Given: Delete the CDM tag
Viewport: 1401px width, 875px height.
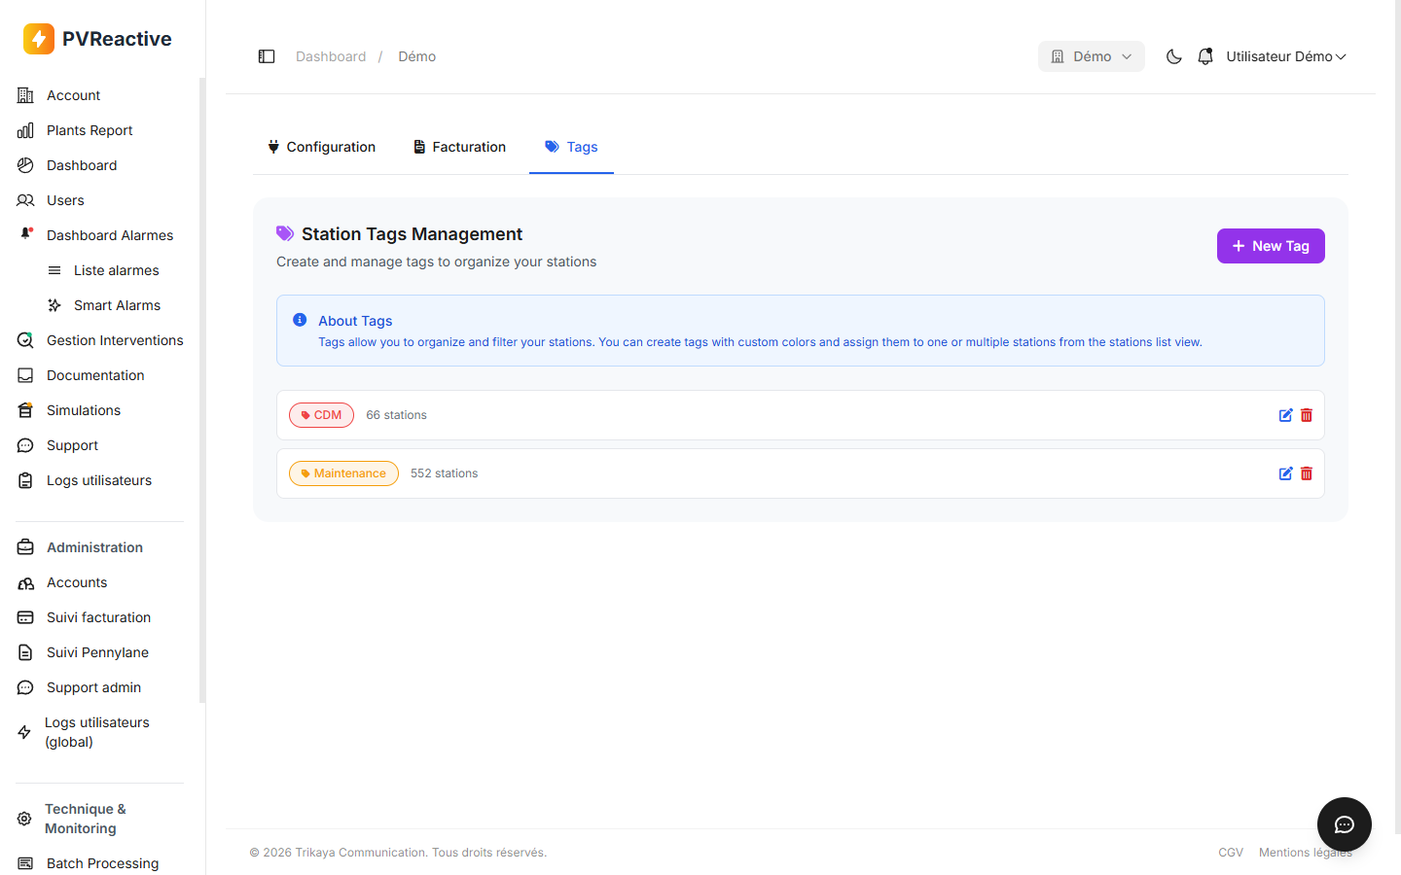Looking at the screenshot, I should pyautogui.click(x=1307, y=415).
